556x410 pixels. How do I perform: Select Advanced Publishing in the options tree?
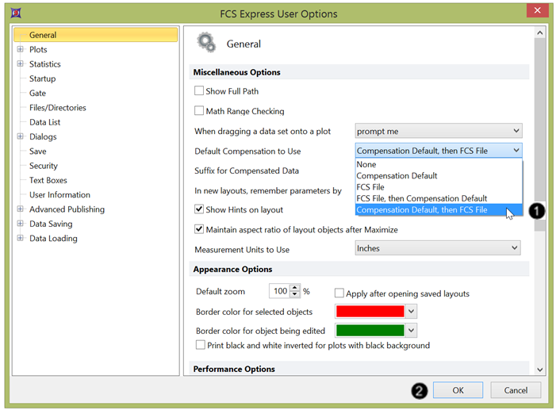pos(67,209)
